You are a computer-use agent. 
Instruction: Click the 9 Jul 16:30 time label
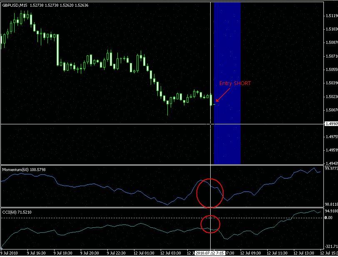[x=36, y=253]
